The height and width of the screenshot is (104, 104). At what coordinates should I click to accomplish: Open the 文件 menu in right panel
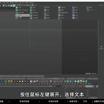102,5
